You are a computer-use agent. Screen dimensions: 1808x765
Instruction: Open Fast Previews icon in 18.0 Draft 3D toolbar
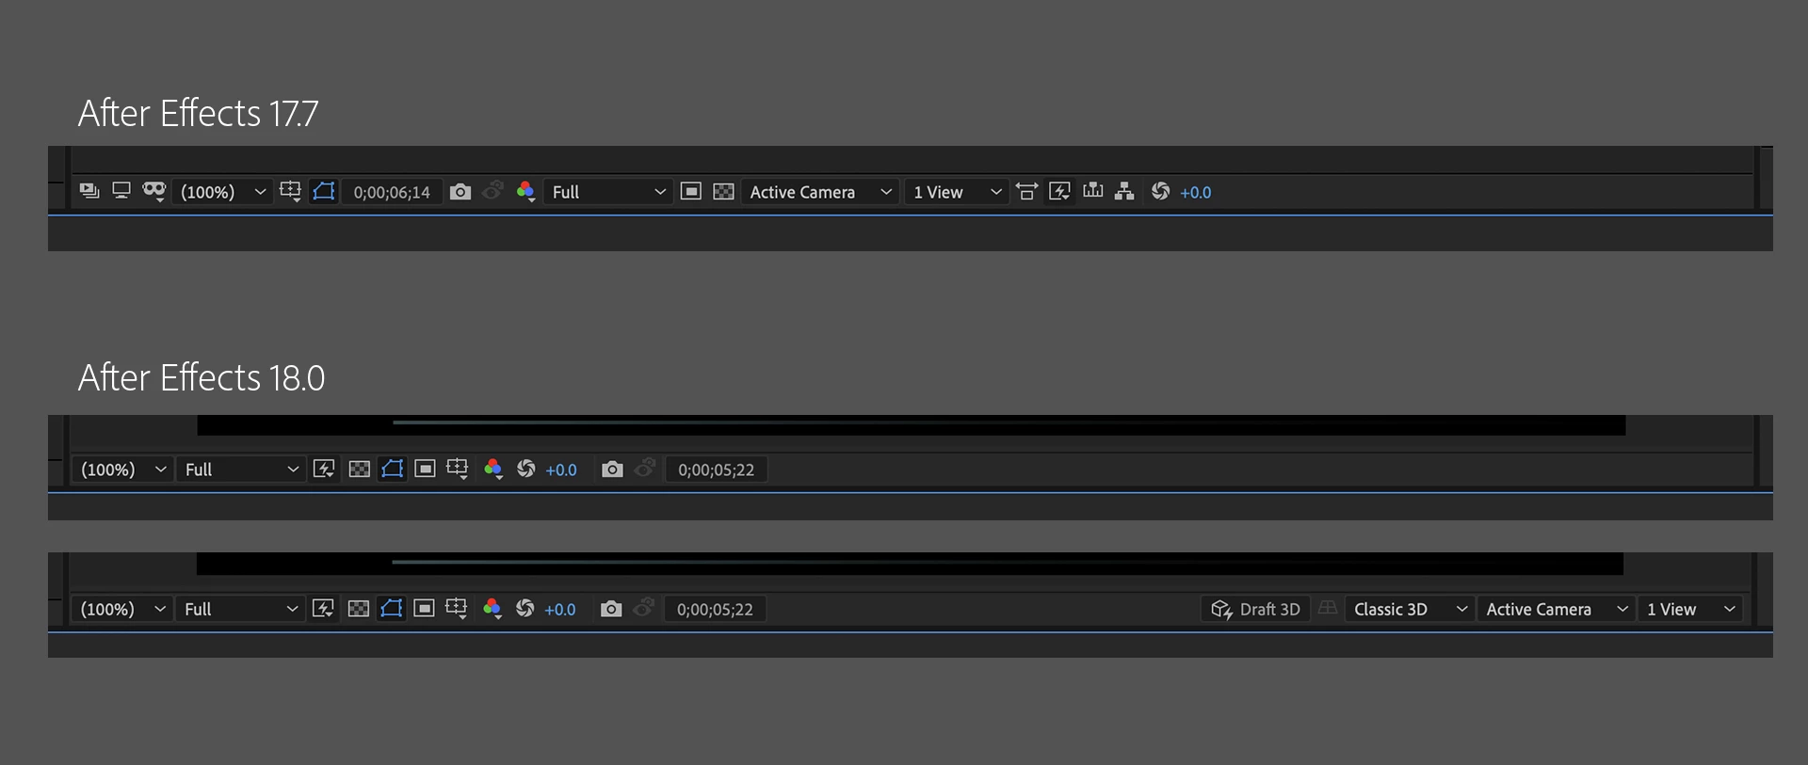[x=323, y=608]
